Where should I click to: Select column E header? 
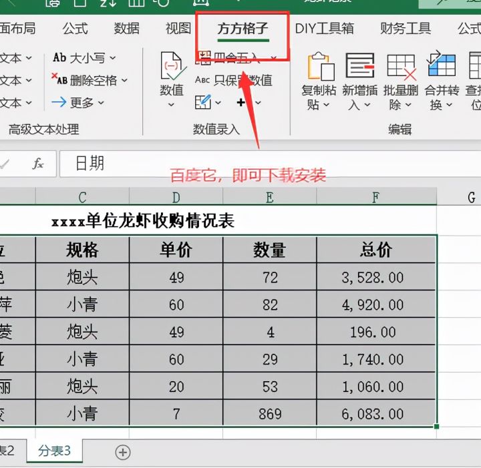270,197
